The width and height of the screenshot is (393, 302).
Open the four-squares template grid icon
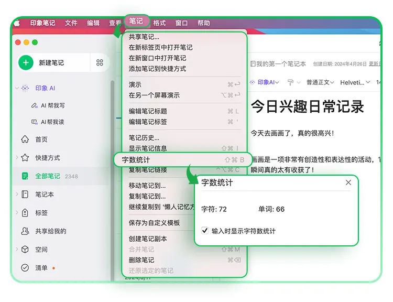point(100,62)
